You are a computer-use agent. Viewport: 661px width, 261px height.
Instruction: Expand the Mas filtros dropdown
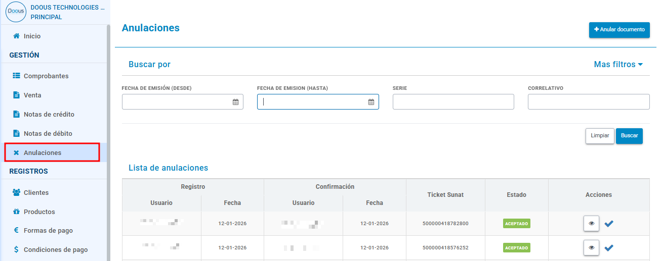(618, 65)
